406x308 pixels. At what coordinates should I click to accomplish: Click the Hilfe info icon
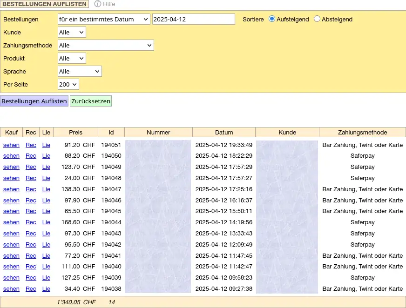coord(98,4)
